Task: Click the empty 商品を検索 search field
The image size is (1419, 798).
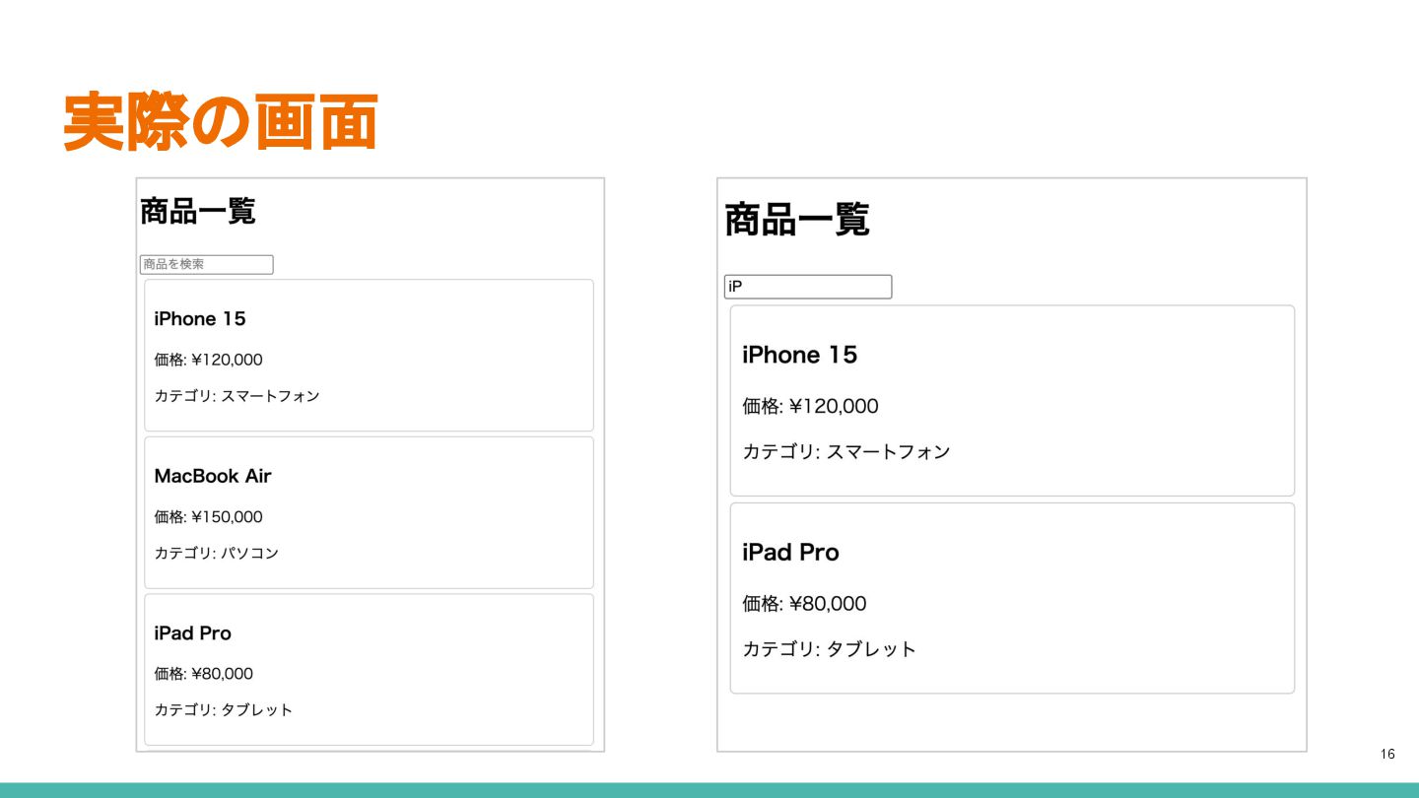Action: pyautogui.click(x=206, y=264)
